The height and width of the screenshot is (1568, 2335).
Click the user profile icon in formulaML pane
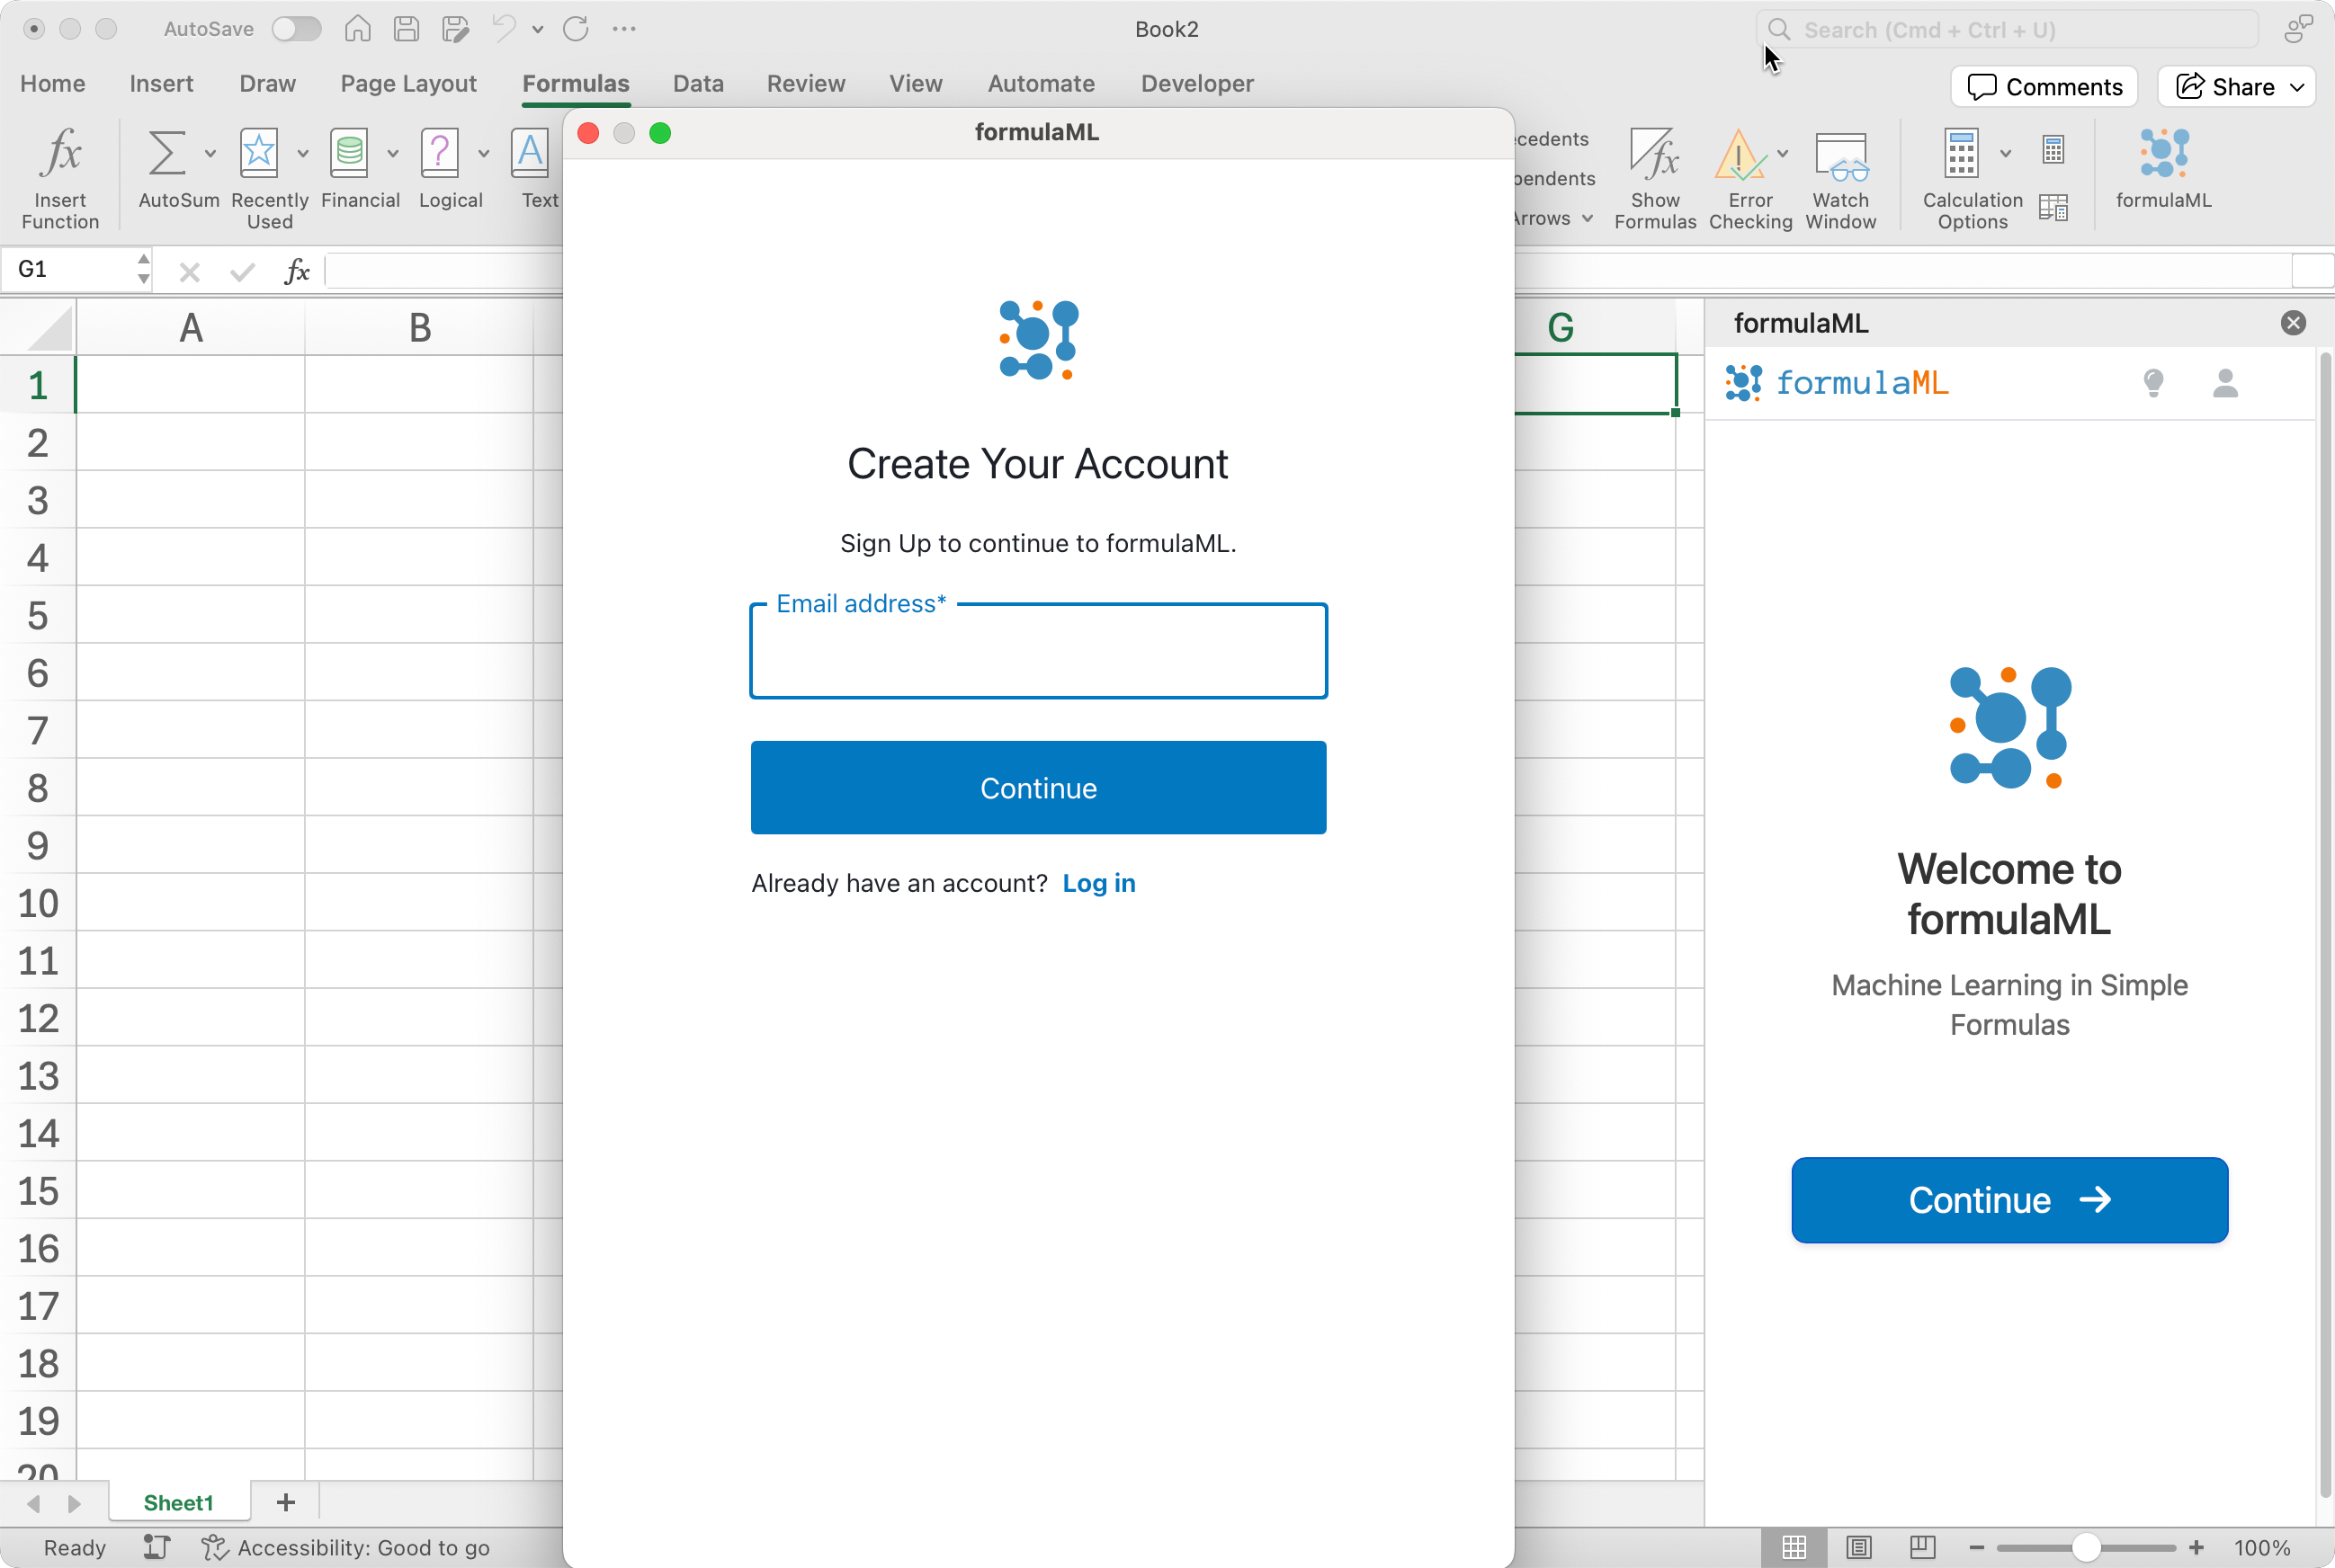coord(2225,382)
